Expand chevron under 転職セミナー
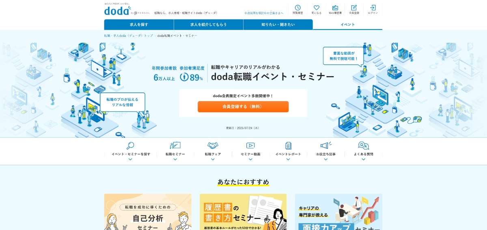The height and width of the screenshot is (230, 487). 175,159
